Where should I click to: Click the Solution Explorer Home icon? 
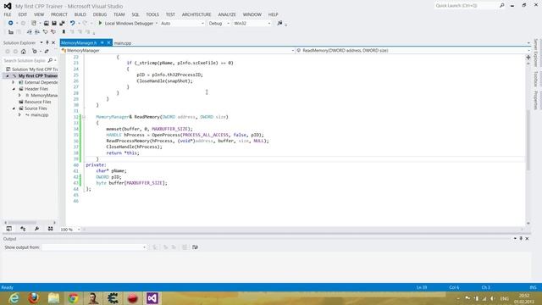point(24,52)
